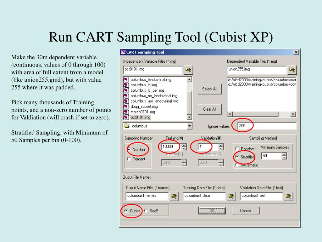Click Training(#) field showing 10000
Screen dimensions: 322x242
pyautogui.click(x=171, y=147)
